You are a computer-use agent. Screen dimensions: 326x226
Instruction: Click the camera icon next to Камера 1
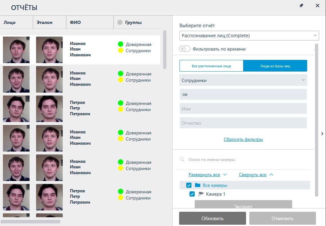[x=201, y=194]
